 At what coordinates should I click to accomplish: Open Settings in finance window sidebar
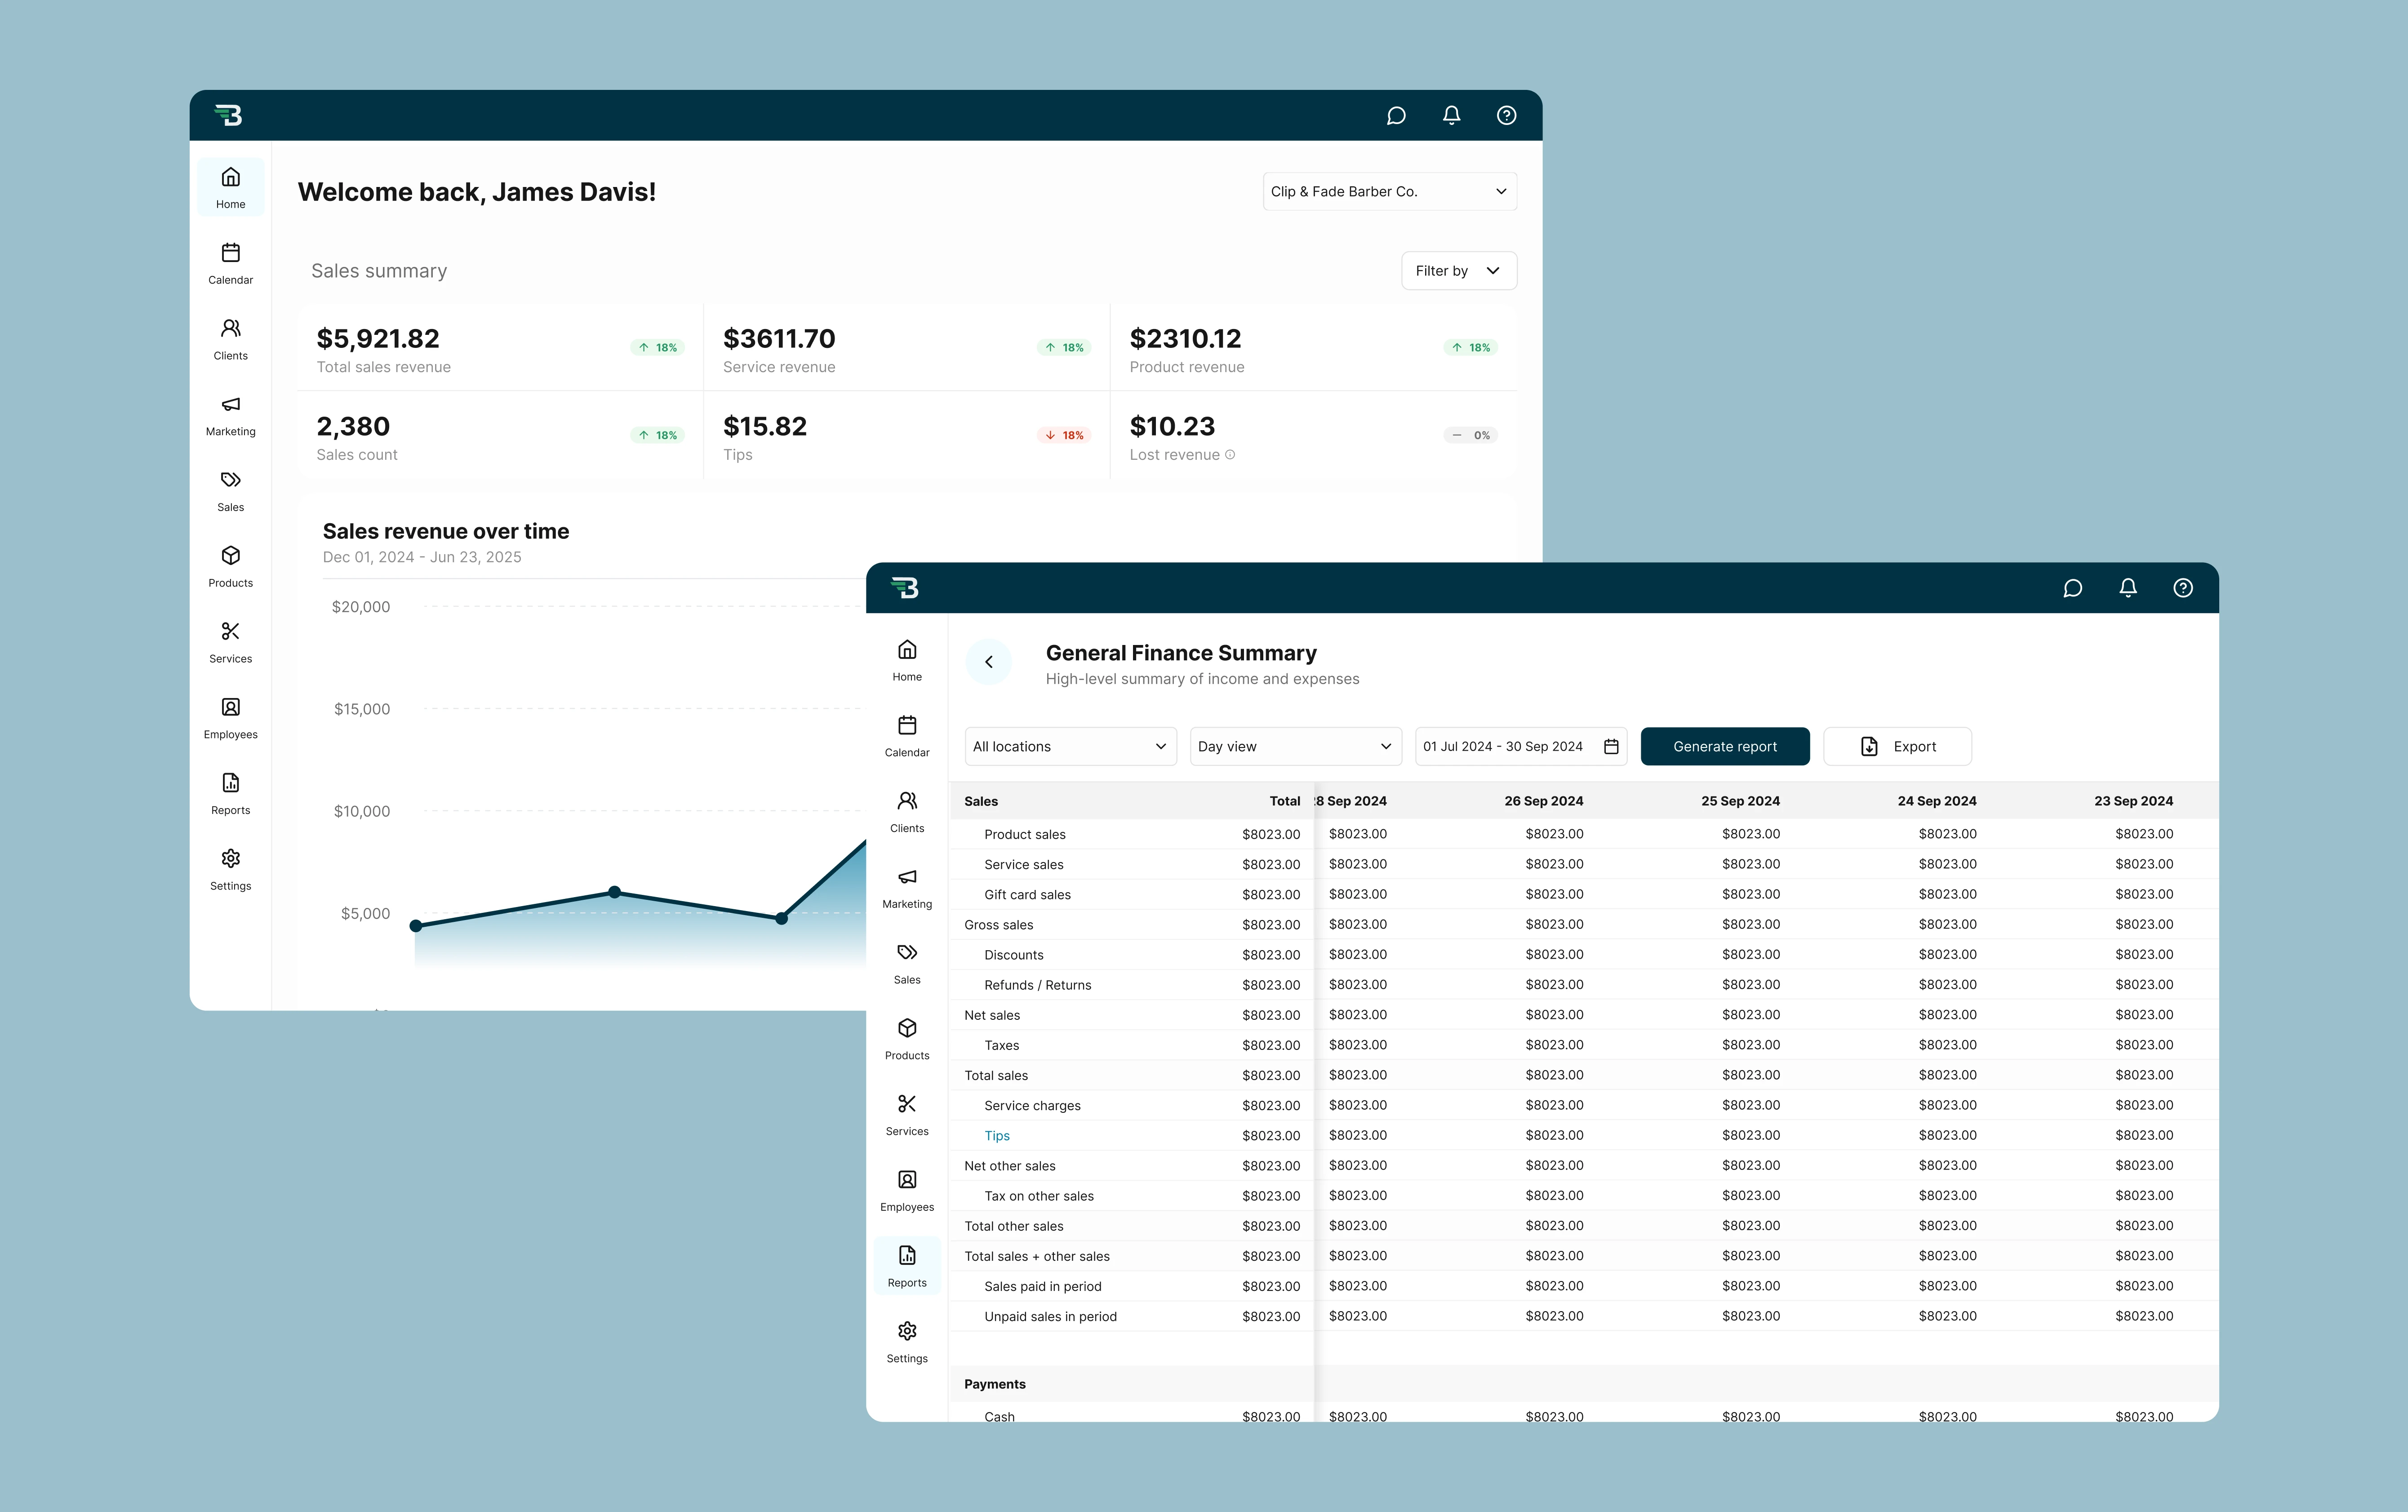point(906,1341)
